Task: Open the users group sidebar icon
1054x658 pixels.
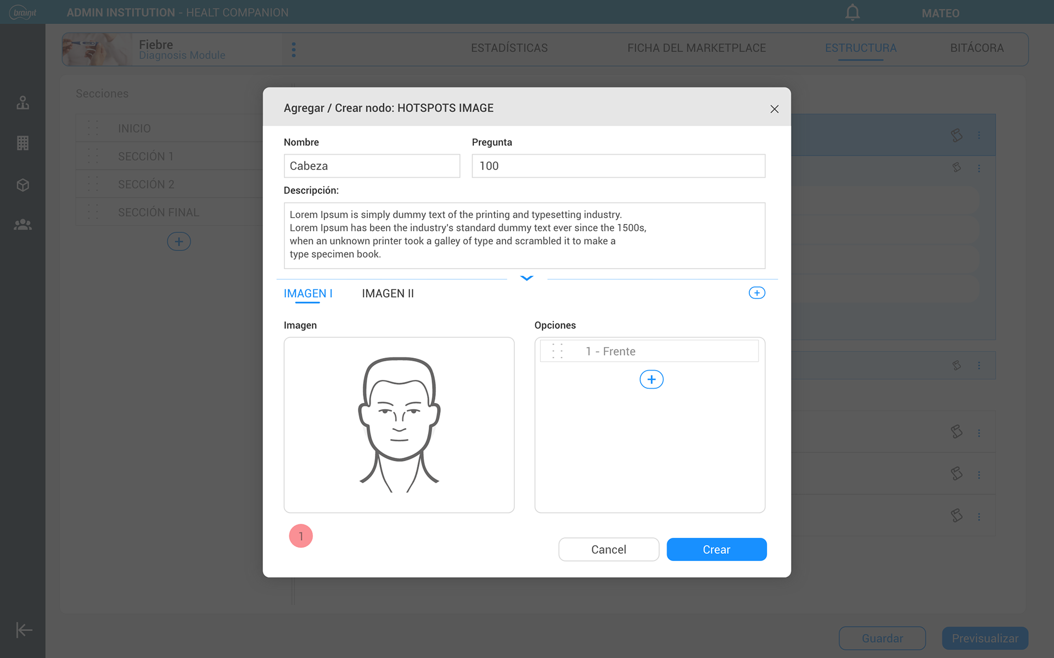Action: pyautogui.click(x=23, y=224)
